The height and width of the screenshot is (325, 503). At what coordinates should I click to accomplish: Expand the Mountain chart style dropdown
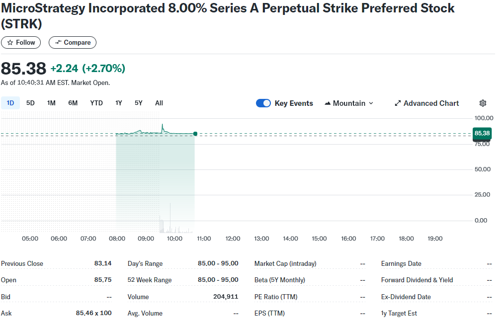[371, 103]
